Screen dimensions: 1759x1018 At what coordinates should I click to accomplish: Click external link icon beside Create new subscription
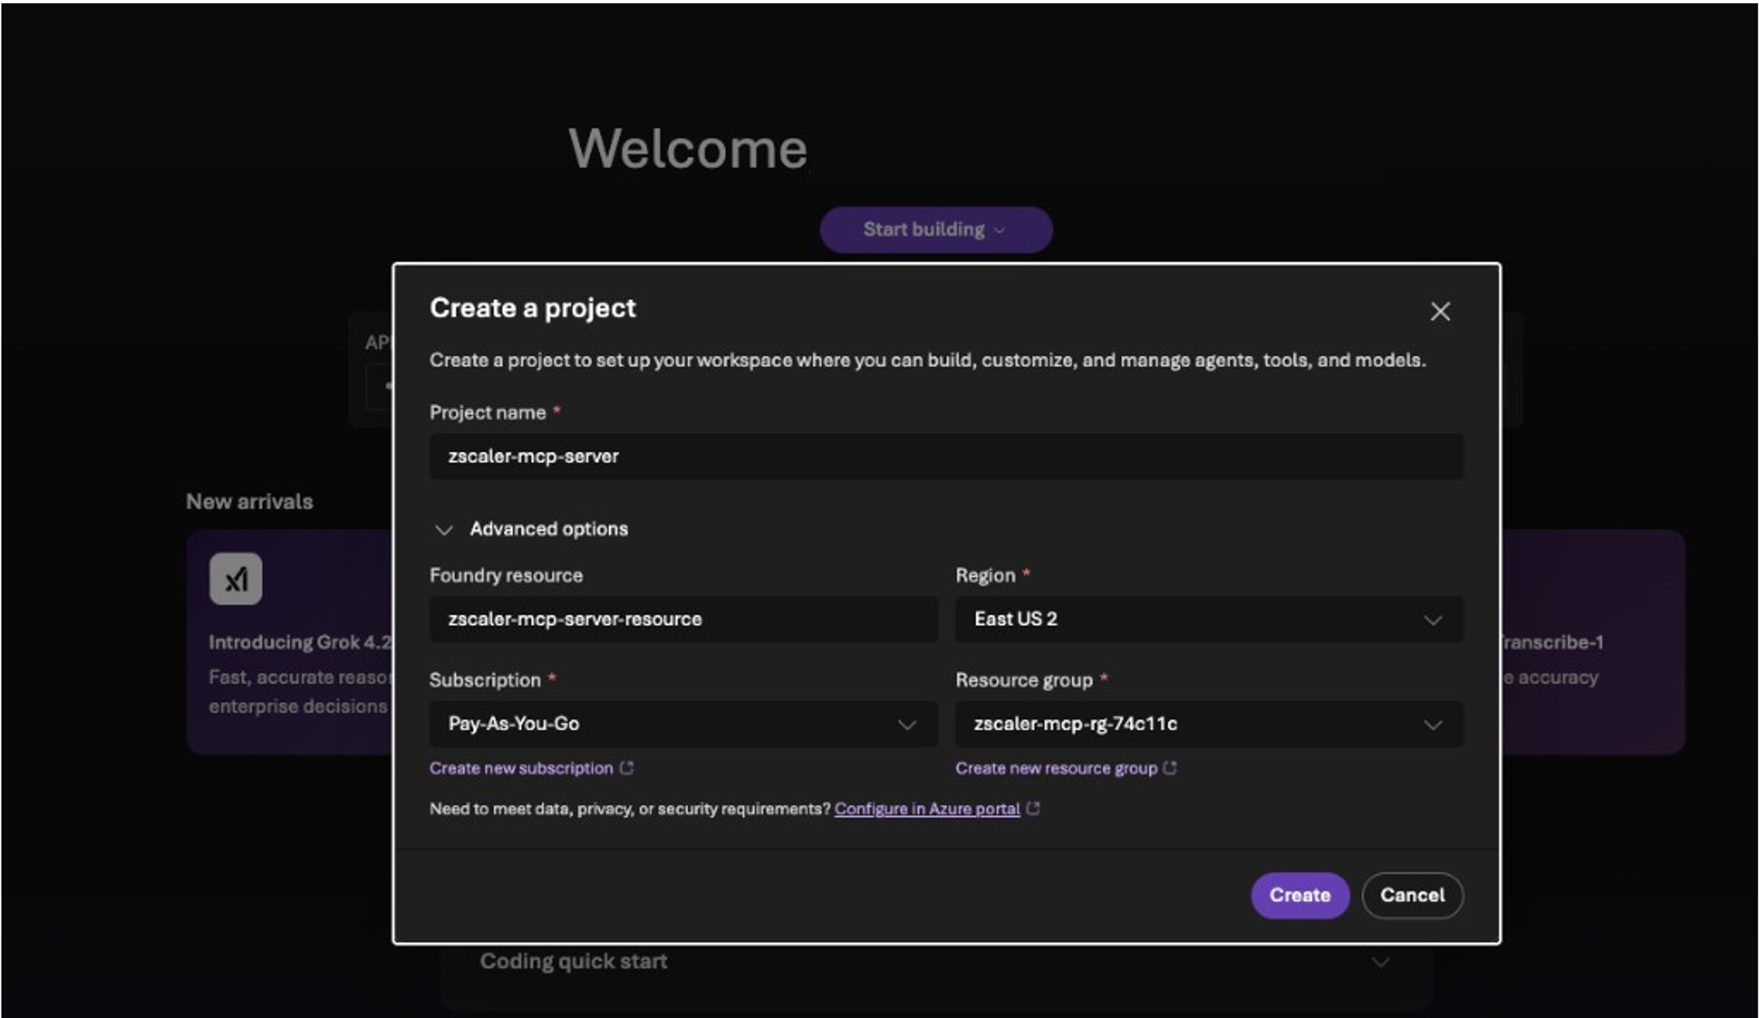click(x=627, y=768)
